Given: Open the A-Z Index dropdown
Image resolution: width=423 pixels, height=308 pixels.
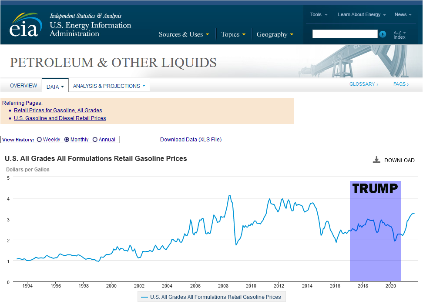Looking at the screenshot, I should 399,35.
